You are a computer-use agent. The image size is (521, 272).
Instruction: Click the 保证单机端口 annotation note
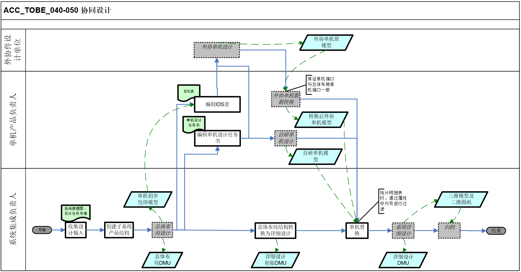pos(321,85)
